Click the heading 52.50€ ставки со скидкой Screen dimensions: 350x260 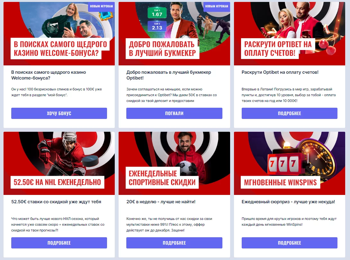tap(56, 202)
